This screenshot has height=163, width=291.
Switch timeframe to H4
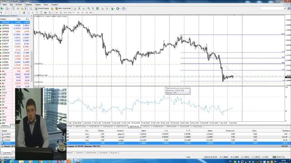(x=78, y=13)
